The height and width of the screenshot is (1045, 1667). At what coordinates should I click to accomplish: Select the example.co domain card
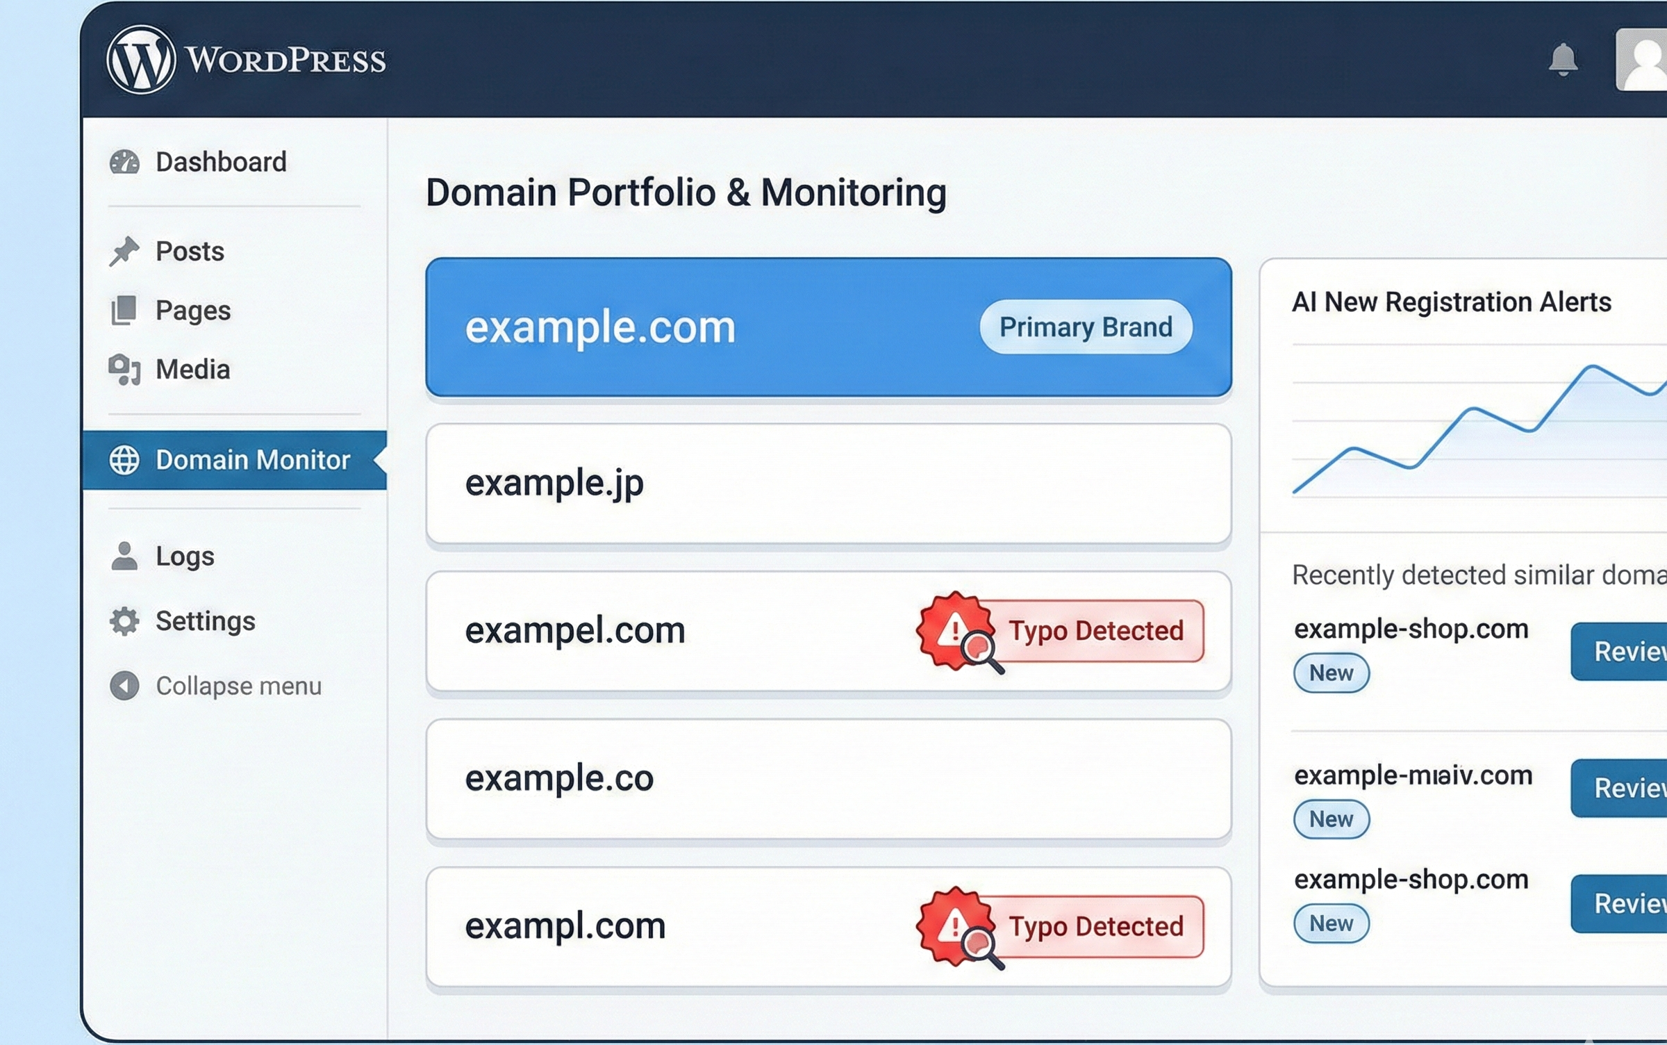pos(828,779)
